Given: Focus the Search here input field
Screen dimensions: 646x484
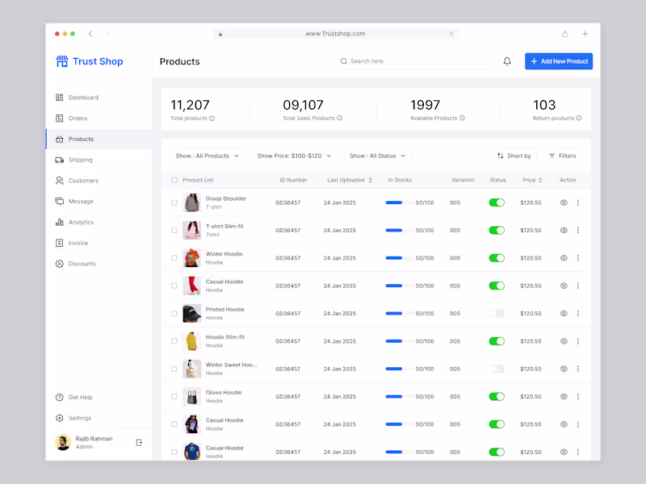Looking at the screenshot, I should tap(415, 61).
